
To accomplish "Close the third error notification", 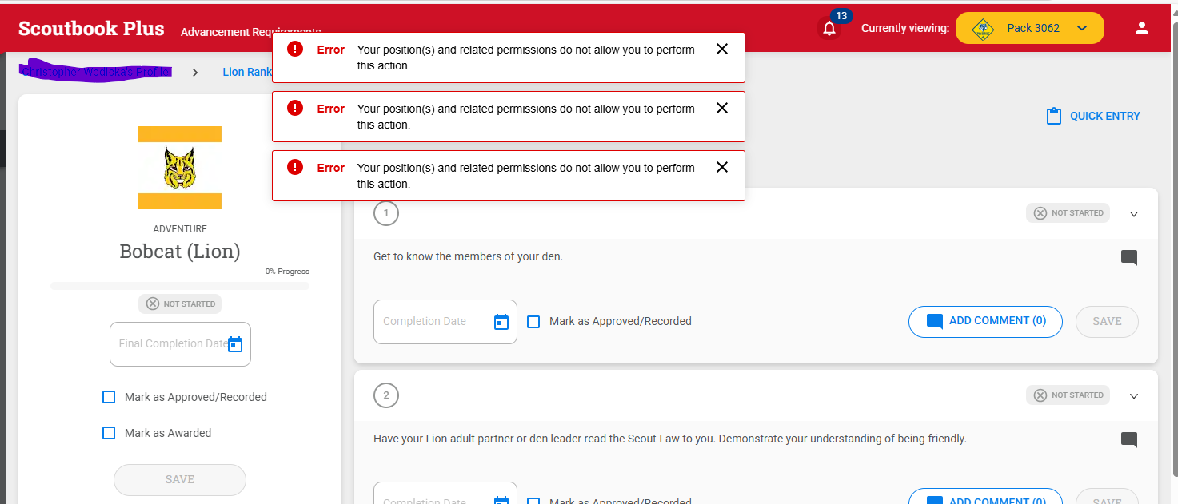I will 721,168.
